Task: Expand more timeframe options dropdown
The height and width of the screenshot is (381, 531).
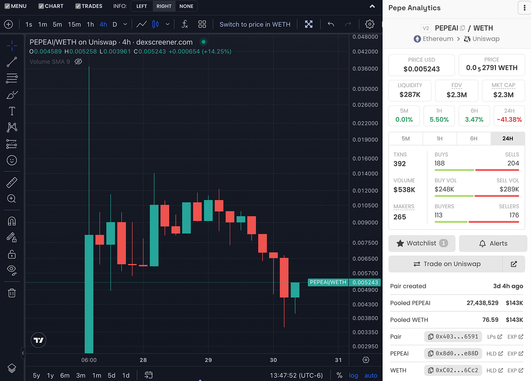Action: pos(125,24)
